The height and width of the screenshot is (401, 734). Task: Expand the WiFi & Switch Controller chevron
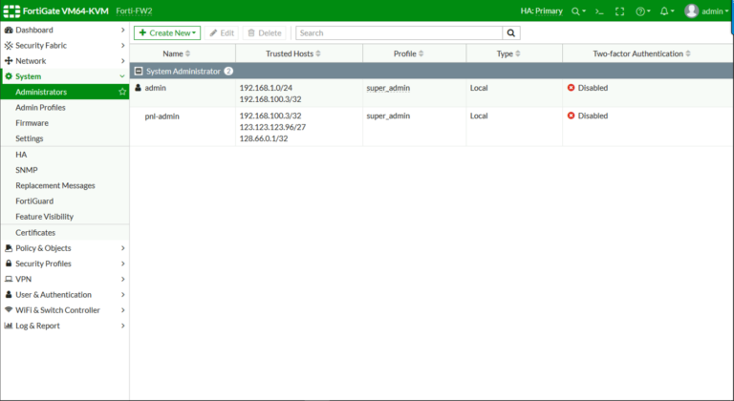pos(122,309)
